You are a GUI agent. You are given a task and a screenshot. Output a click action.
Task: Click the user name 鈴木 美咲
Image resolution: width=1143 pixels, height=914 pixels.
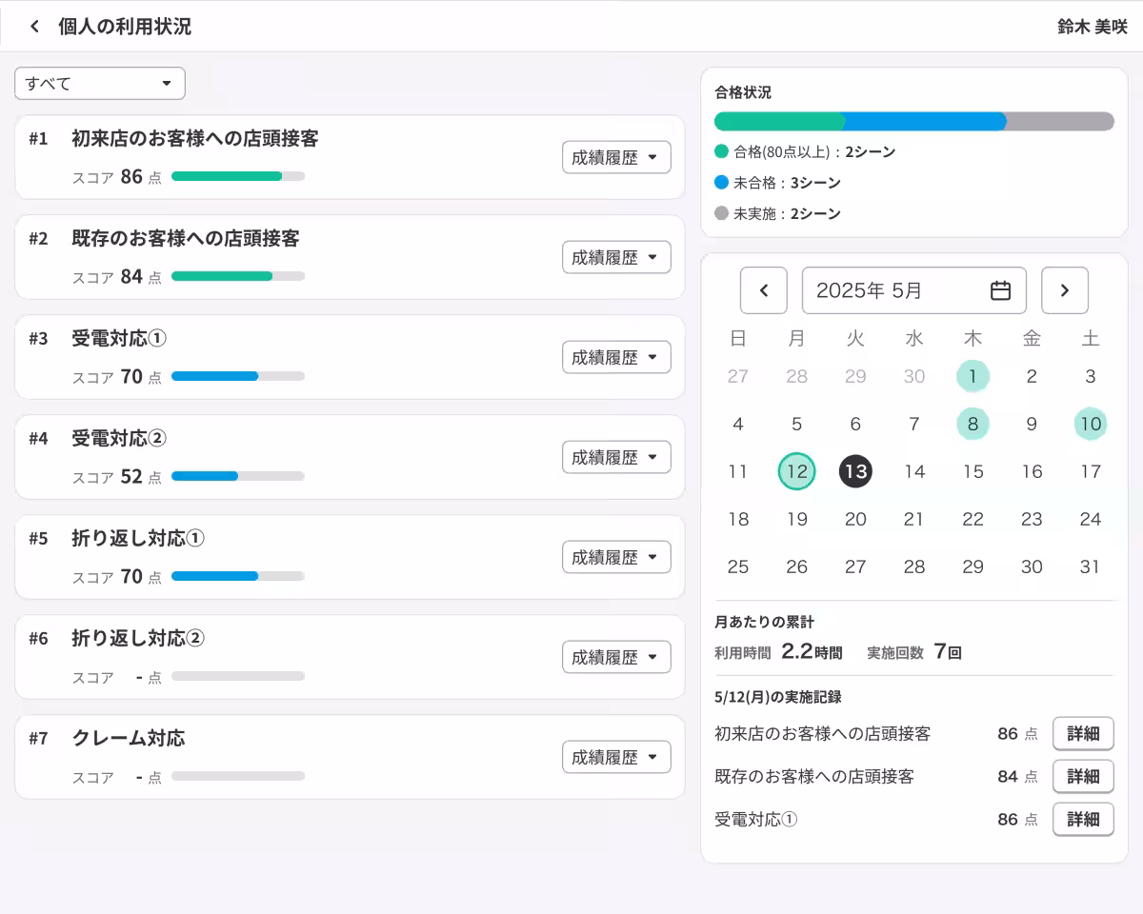(1092, 27)
